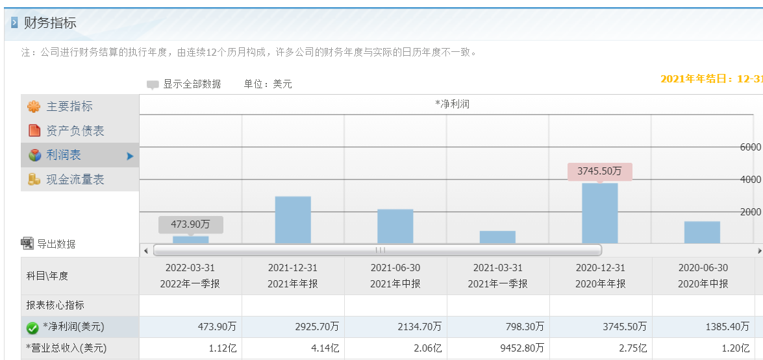Image resolution: width=763 pixels, height=360 pixels.
Task: Click the 2021-12-31 net profit bar
Action: coord(293,220)
